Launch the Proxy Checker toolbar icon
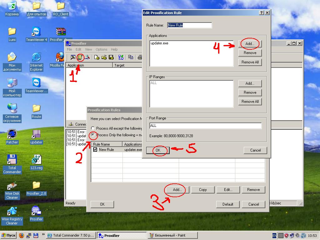320x240 pixels. [x=121, y=57]
